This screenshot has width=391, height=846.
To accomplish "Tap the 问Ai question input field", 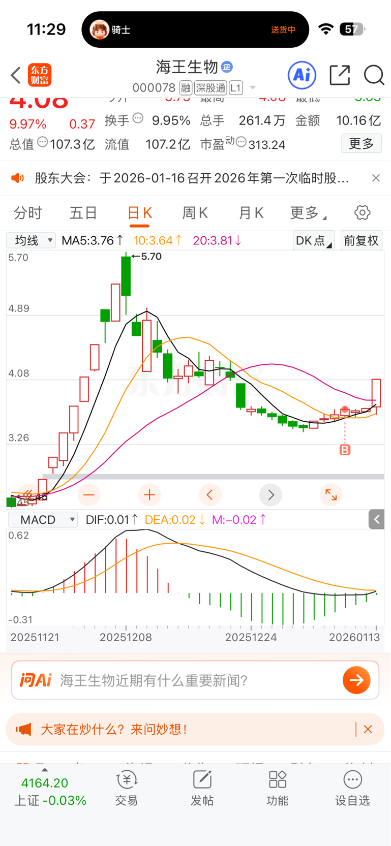I will pyautogui.click(x=195, y=680).
